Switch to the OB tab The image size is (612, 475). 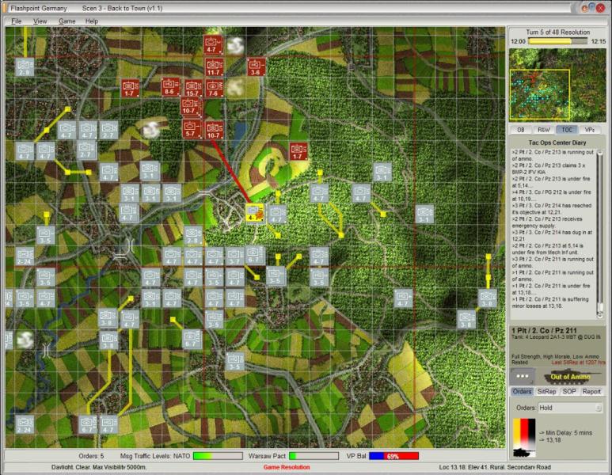point(520,129)
